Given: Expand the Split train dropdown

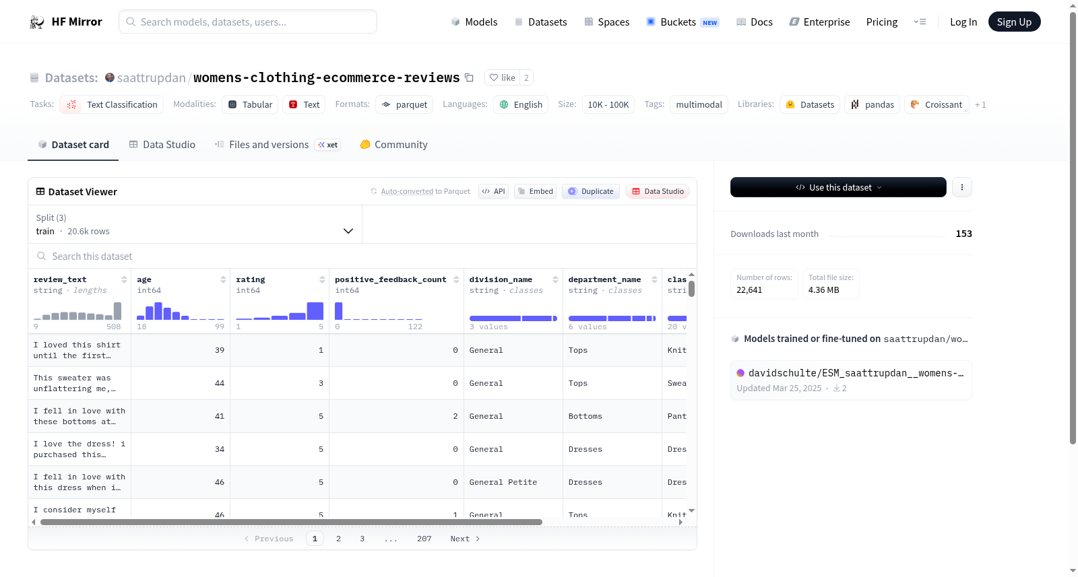Looking at the screenshot, I should 195,224.
